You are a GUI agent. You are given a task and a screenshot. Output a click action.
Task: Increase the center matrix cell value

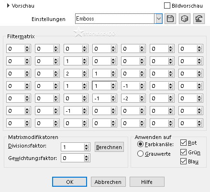click(x=113, y=85)
